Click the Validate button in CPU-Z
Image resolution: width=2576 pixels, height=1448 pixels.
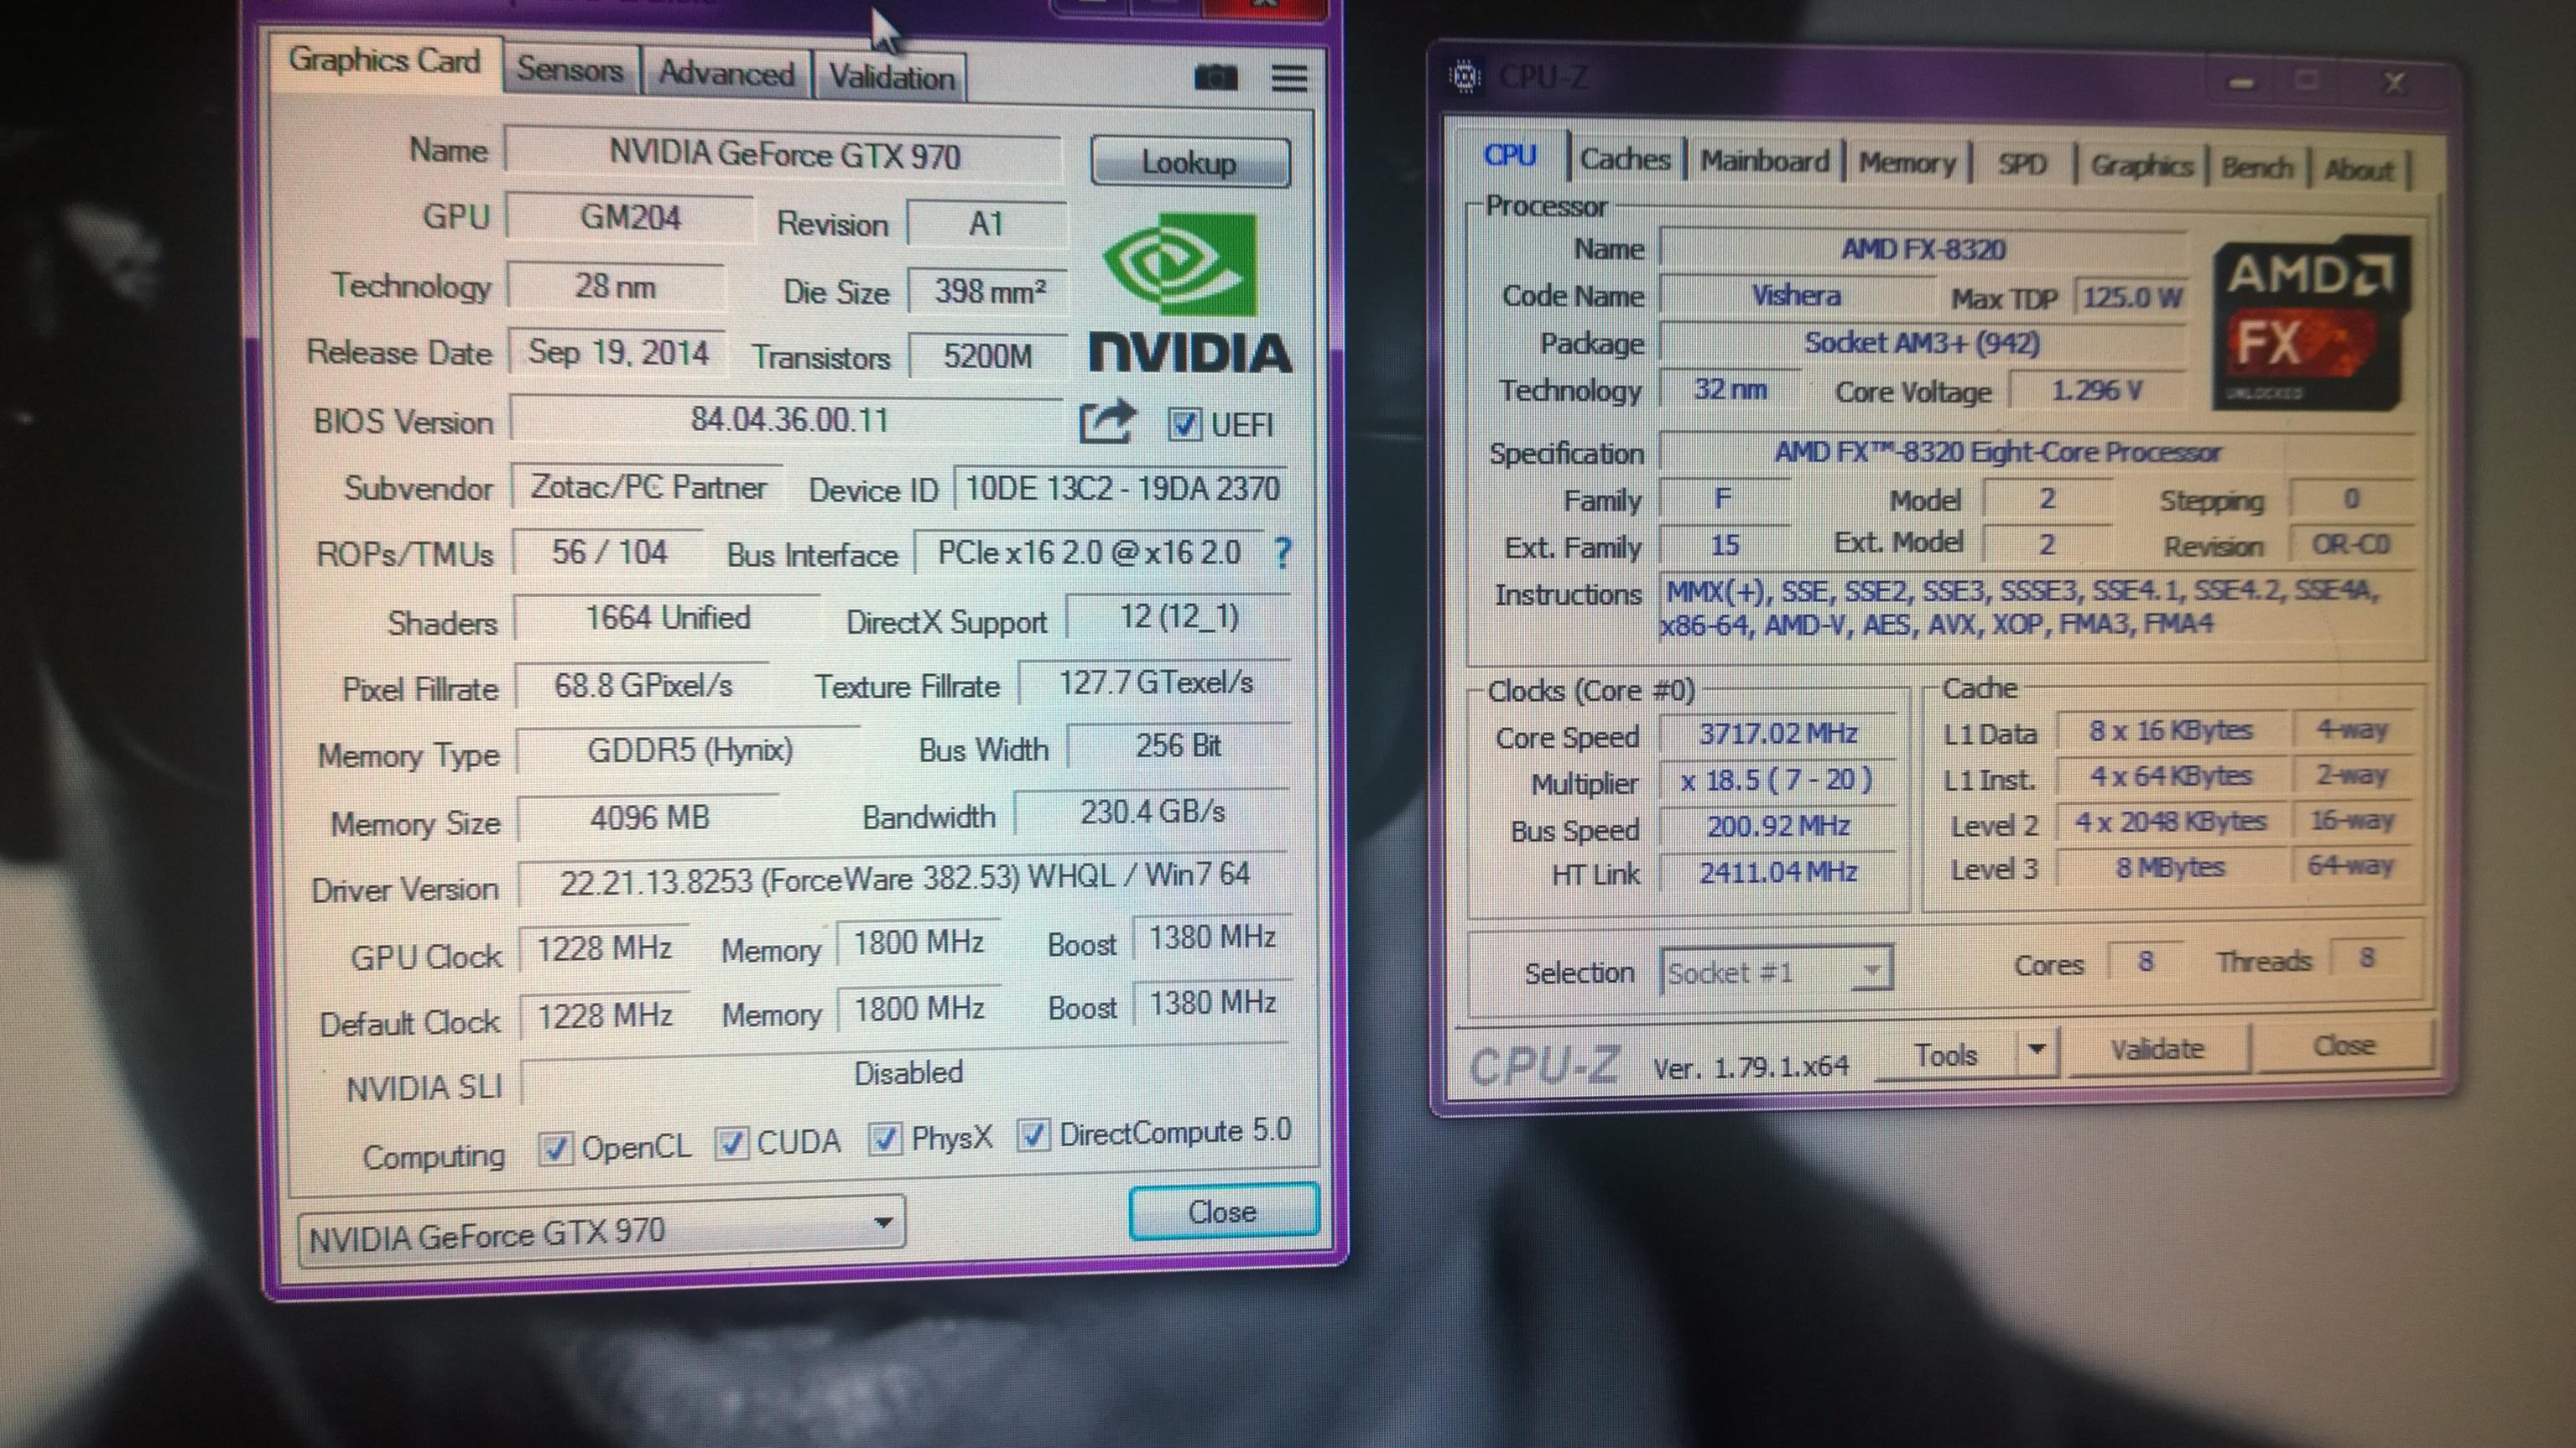[2157, 1049]
